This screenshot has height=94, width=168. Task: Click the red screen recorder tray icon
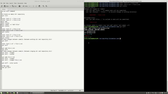[160, 93]
